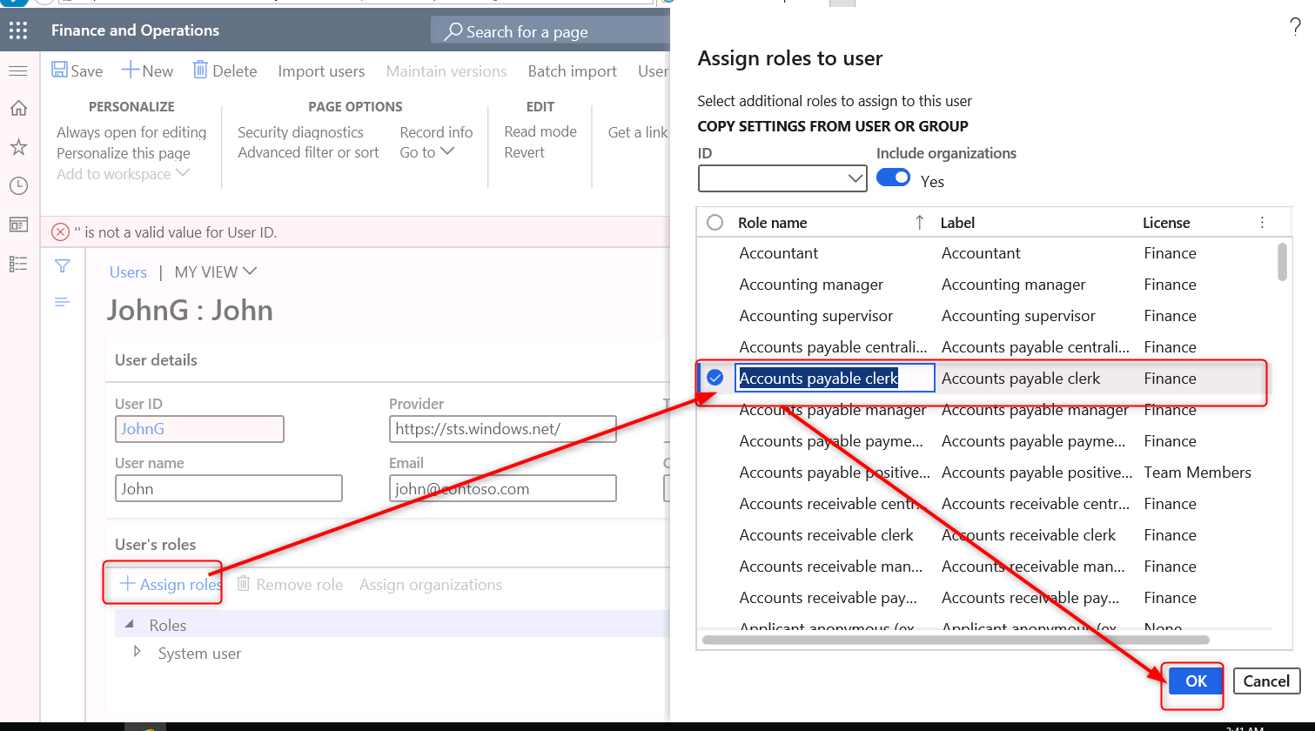Click the filter funnel icon
Screen dimensions: 1315x731
(x=62, y=266)
